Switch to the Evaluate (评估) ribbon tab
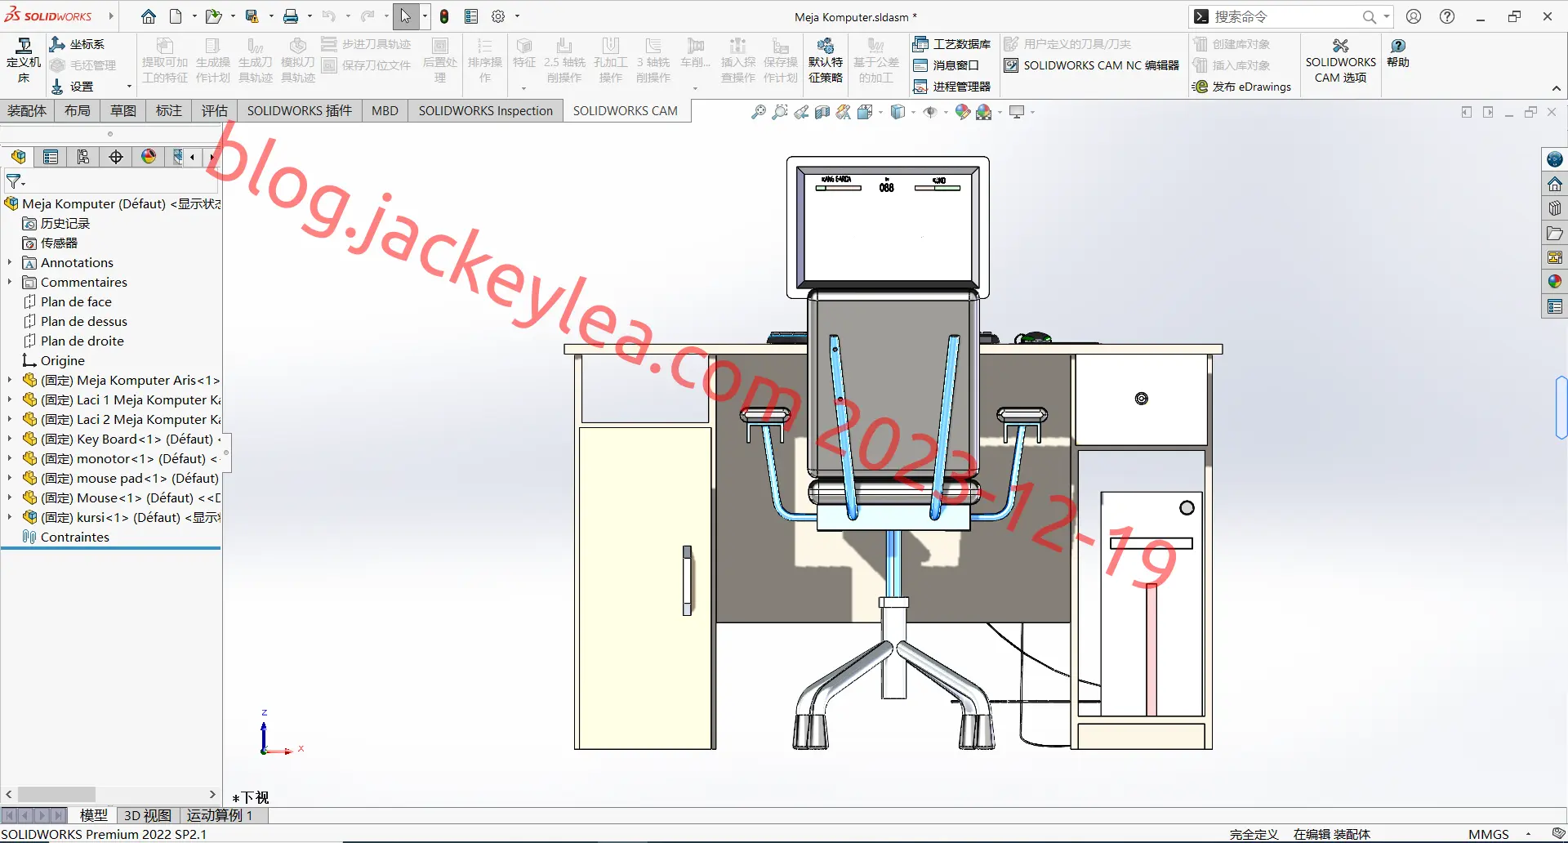 coord(215,111)
